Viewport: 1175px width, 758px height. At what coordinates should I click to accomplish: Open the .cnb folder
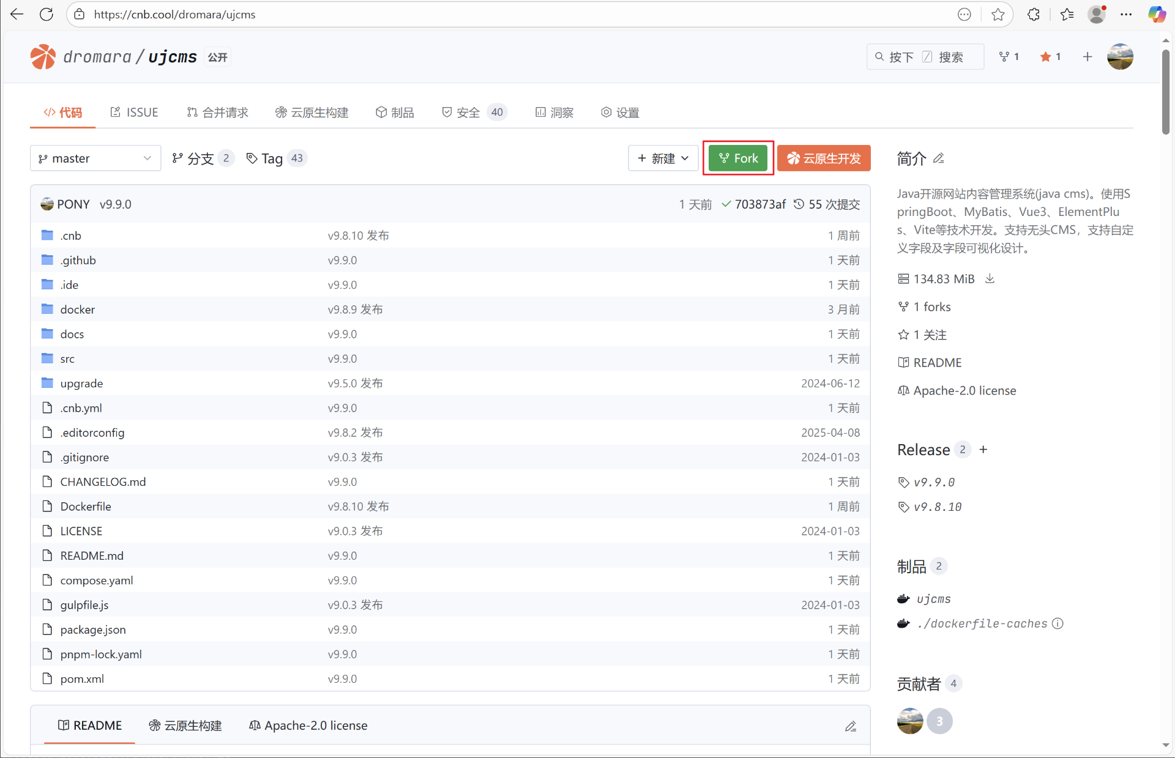point(70,236)
